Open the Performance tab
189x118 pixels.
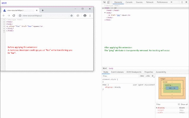(162, 2)
